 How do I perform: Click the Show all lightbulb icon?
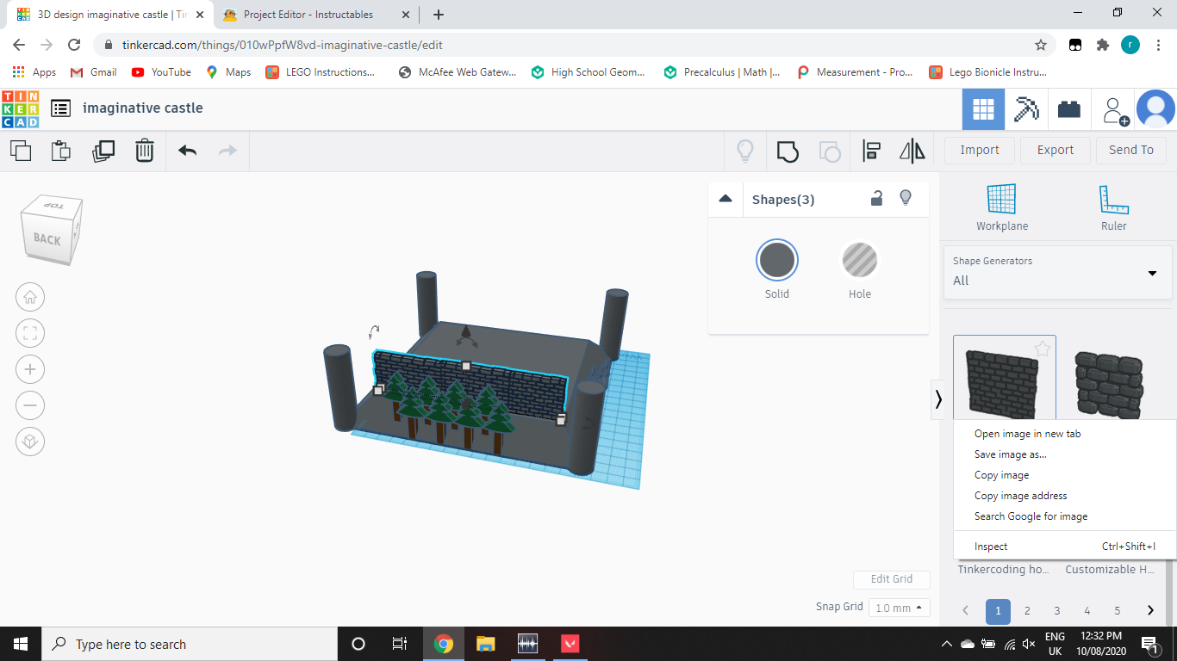point(745,151)
